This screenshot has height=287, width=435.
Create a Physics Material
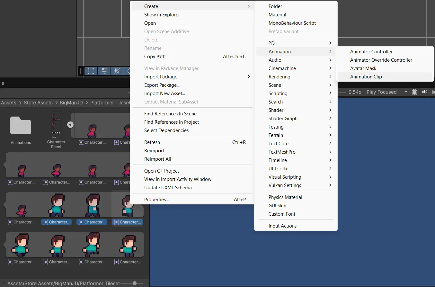(x=296, y=197)
